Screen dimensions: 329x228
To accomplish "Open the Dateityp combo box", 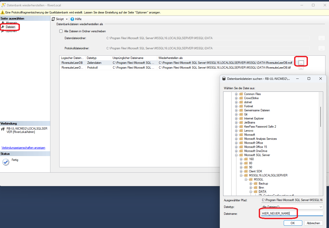I will click(x=292, y=207).
